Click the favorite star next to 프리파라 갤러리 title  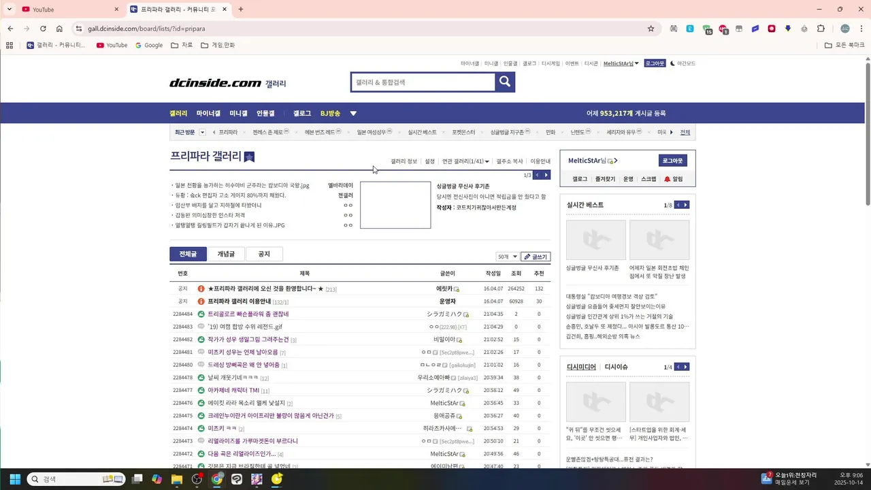point(249,157)
